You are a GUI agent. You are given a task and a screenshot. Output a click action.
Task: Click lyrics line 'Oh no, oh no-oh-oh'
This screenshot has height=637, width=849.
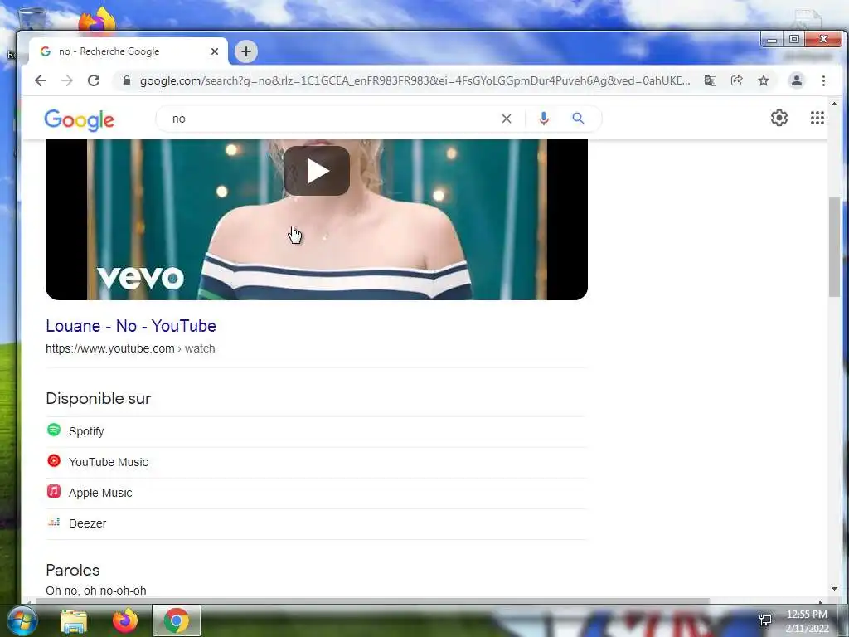pyautogui.click(x=96, y=591)
